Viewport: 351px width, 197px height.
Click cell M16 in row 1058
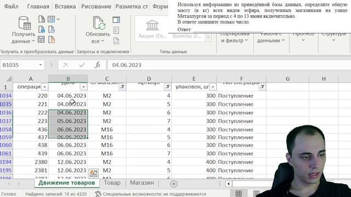point(107,130)
